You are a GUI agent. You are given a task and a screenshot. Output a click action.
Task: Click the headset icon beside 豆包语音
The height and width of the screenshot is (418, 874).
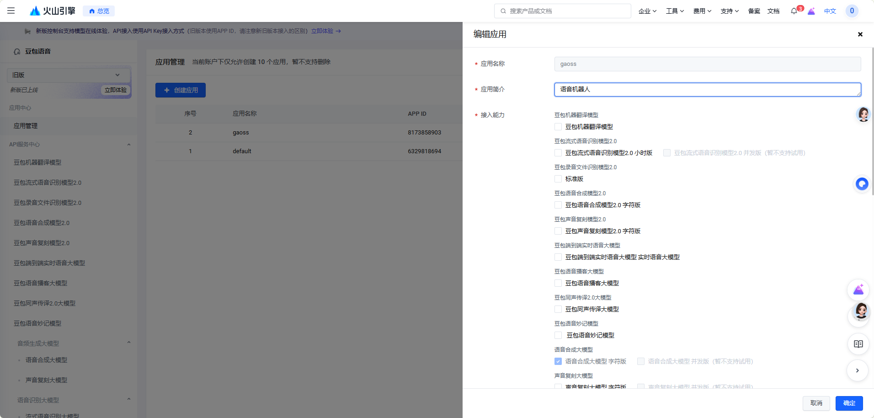(x=17, y=52)
